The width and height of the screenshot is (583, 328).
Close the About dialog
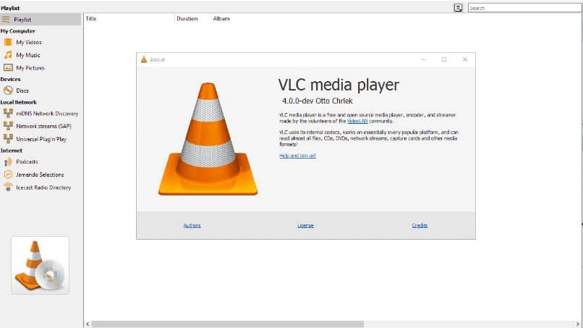(465, 59)
